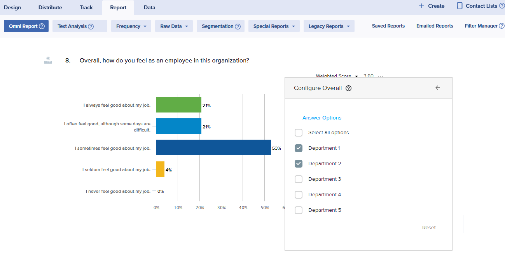The height and width of the screenshot is (270, 505).
Task: Open Saved Reports link
Action: coord(388,26)
